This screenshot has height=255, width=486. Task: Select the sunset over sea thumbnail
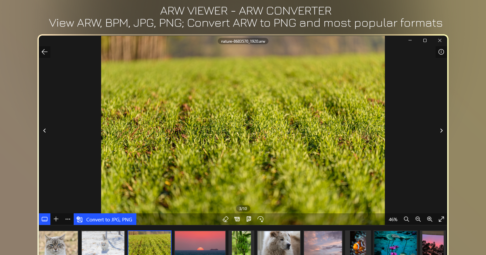coord(200,243)
